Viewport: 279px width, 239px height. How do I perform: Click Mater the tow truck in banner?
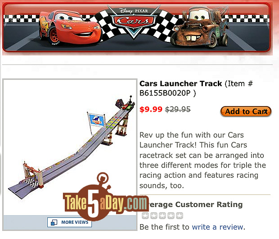(199, 27)
